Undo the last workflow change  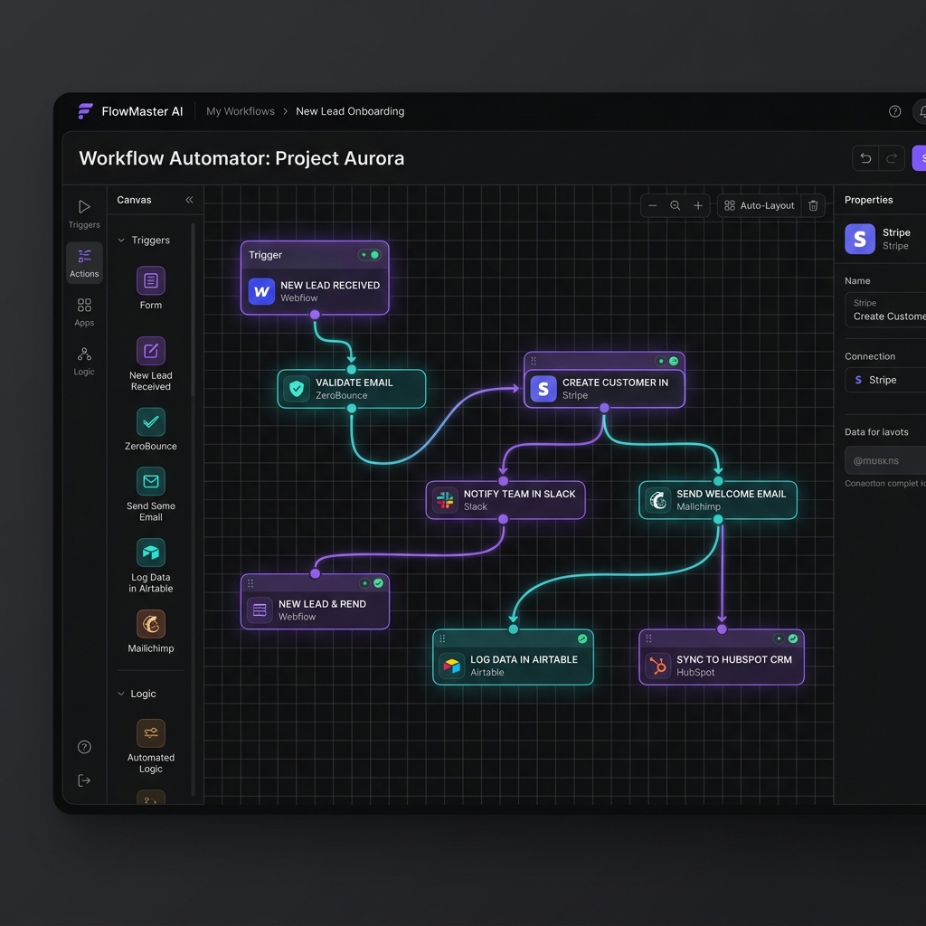865,157
